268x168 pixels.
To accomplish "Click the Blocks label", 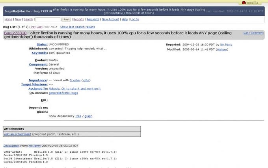I will pyautogui.click(x=43, y=112).
